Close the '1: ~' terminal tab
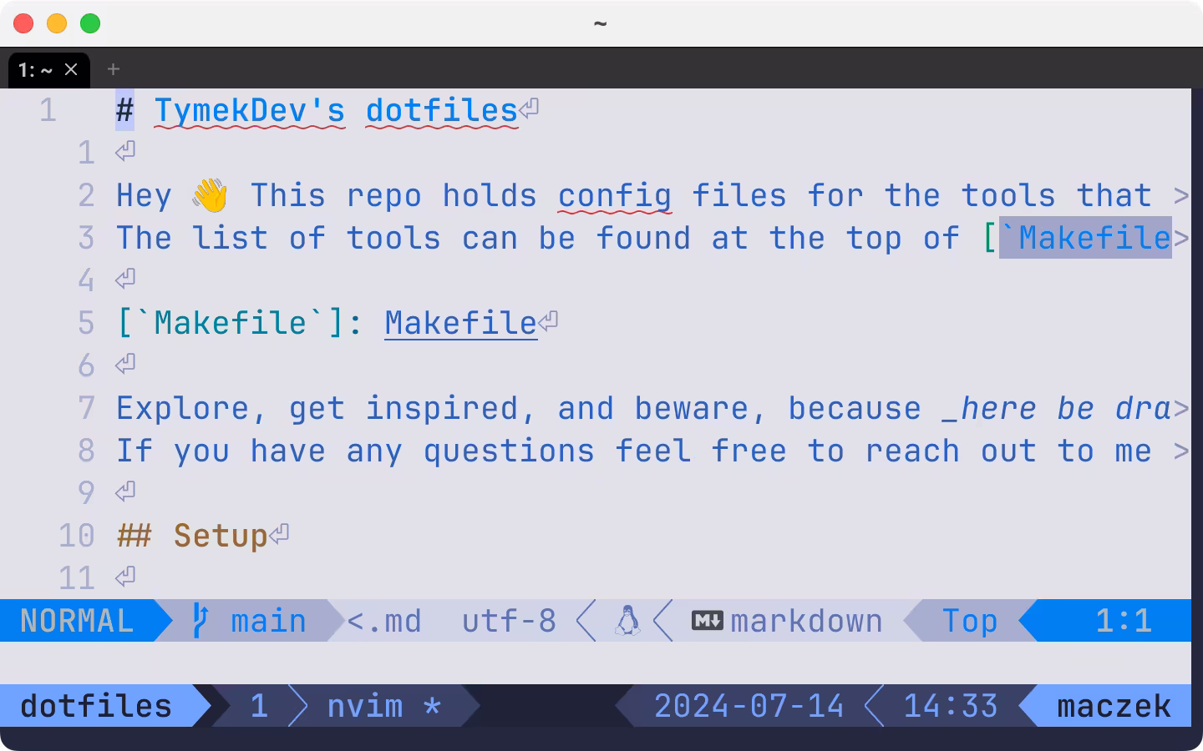This screenshot has width=1203, height=751. click(x=71, y=69)
